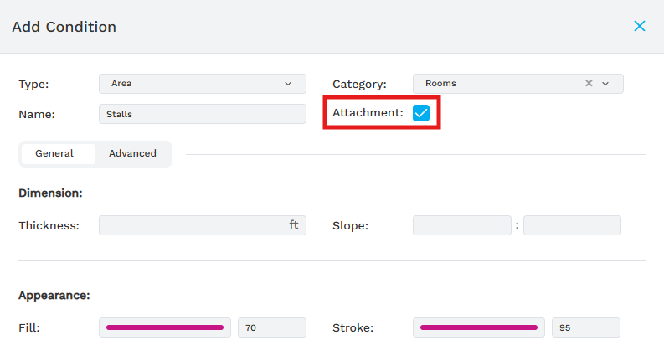Click the Thickness input field
The width and height of the screenshot is (664, 361).
[x=193, y=225]
